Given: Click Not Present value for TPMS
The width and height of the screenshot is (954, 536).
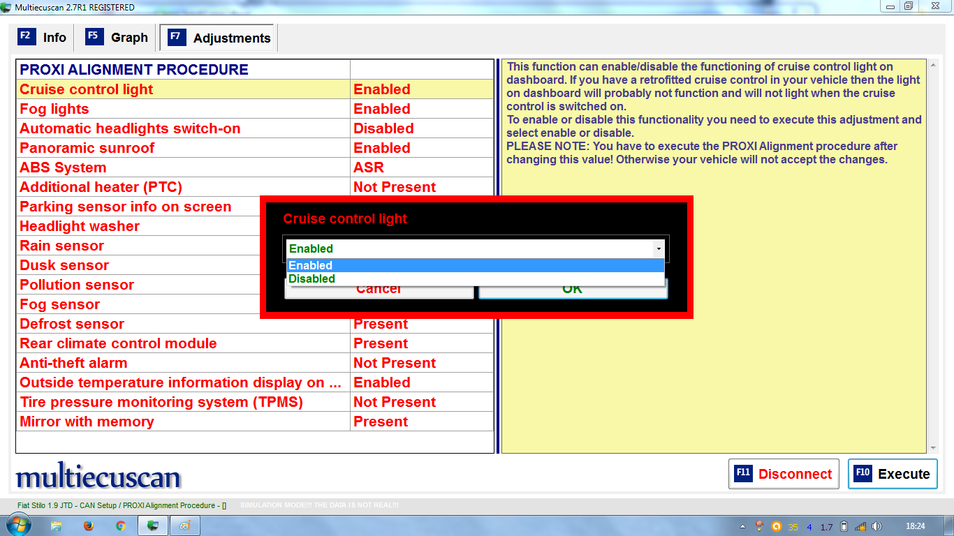Looking at the screenshot, I should [395, 402].
